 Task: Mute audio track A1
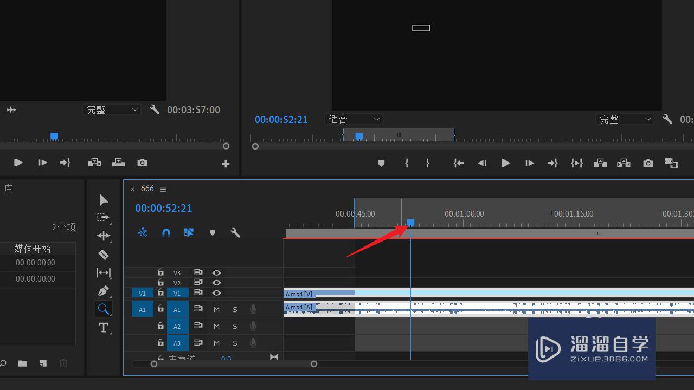click(216, 310)
